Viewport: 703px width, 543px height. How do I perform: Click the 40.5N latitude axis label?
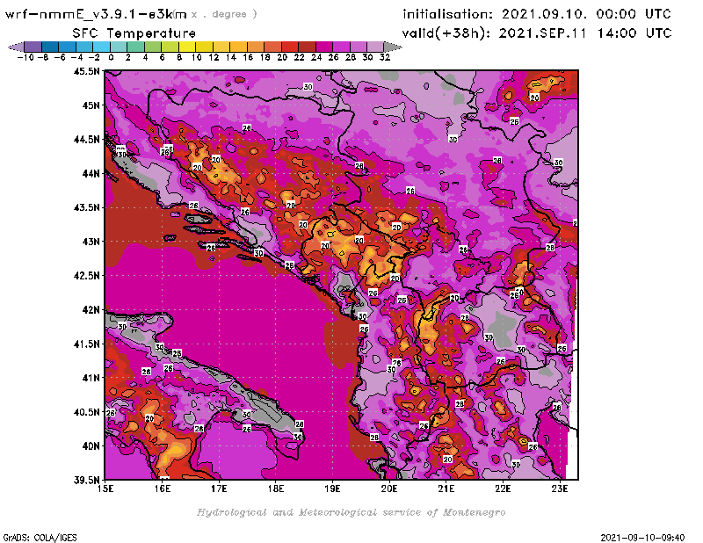coord(86,412)
